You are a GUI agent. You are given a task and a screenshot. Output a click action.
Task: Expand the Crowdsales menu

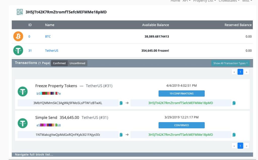coord(229,1)
